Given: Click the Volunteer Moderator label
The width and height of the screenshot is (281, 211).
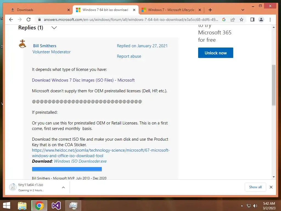Looking at the screenshot, I should pos(52,52).
